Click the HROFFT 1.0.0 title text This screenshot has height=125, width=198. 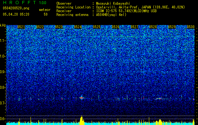(25, 2)
